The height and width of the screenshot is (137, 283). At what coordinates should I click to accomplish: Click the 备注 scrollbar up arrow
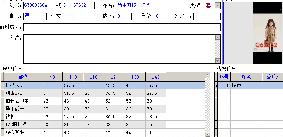(218, 37)
